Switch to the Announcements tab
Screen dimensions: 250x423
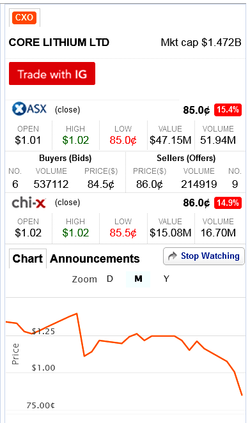pos(95,259)
